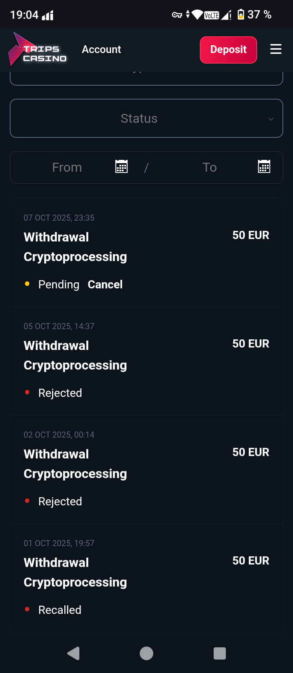The height and width of the screenshot is (673, 293).
Task: Tap the Wi-Fi status bar icon
Action: point(197,15)
